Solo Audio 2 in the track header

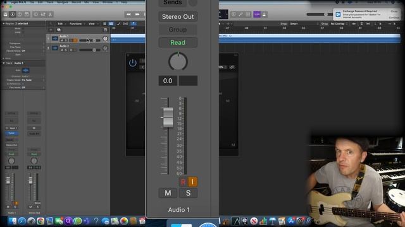point(66,50)
